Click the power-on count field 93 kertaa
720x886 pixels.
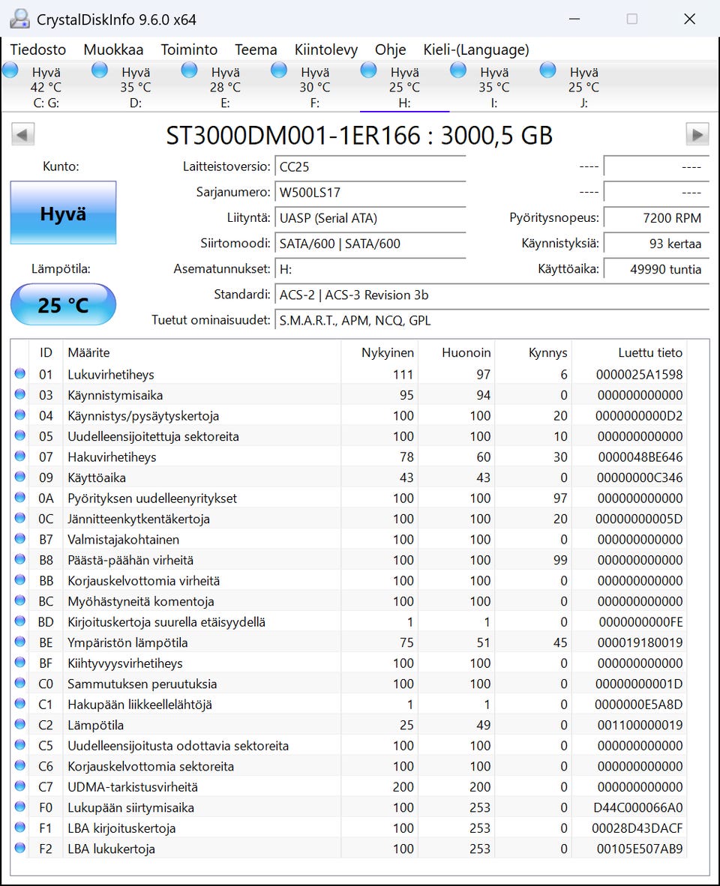pos(656,244)
